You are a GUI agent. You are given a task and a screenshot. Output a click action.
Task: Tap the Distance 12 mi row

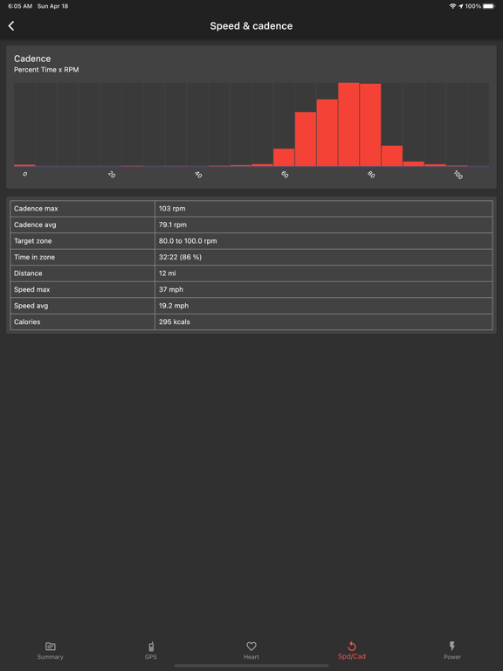[x=251, y=273]
